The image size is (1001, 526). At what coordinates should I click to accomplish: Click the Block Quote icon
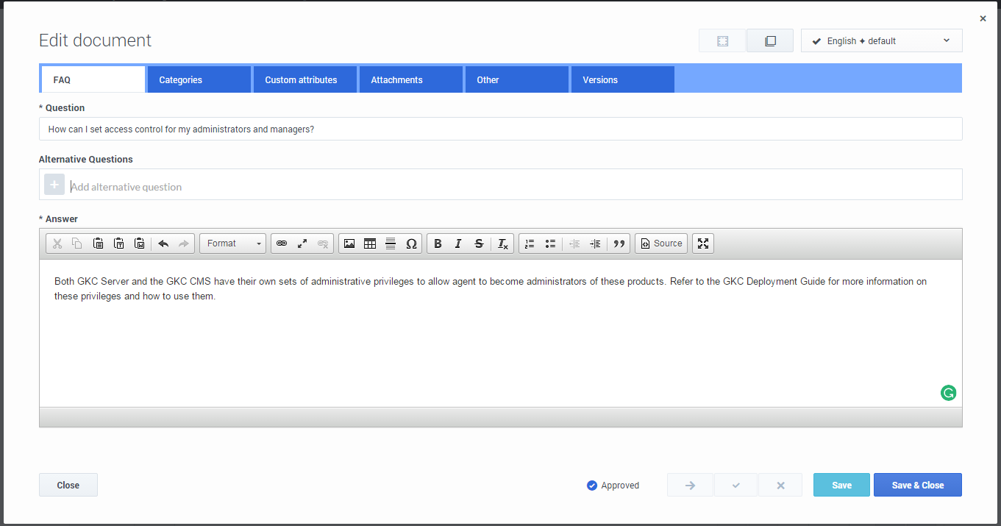619,244
